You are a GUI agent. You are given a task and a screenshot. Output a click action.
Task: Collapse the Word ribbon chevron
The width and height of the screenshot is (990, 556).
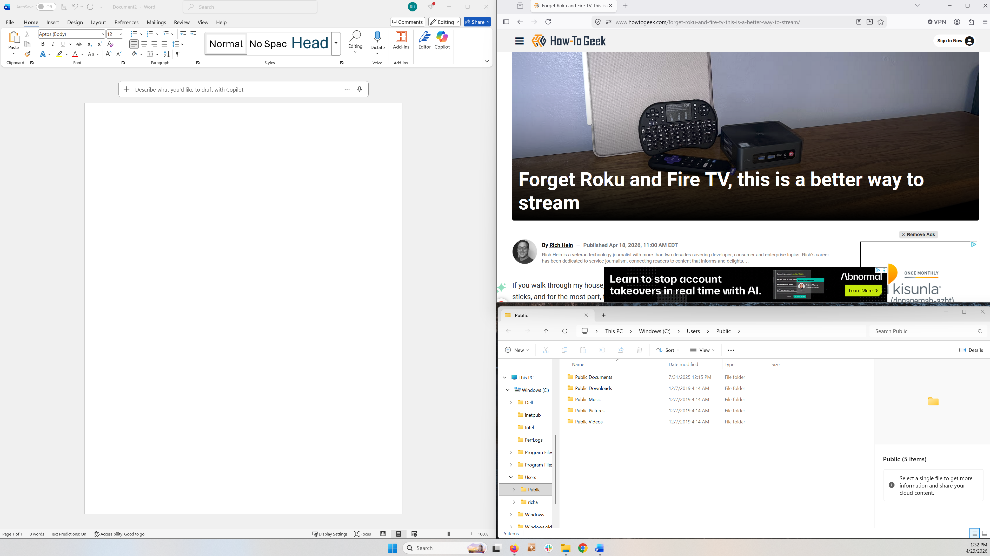tap(487, 61)
